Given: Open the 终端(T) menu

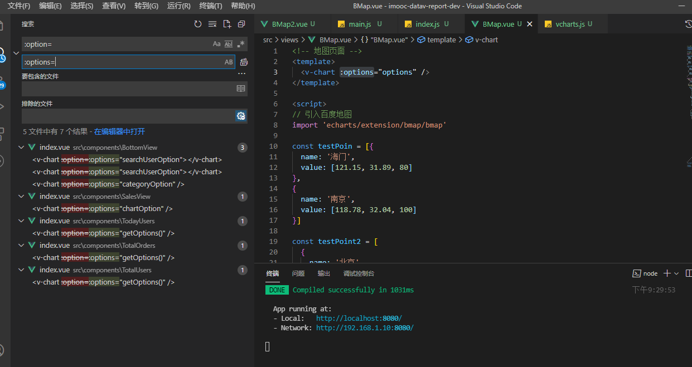Looking at the screenshot, I should coord(210,6).
